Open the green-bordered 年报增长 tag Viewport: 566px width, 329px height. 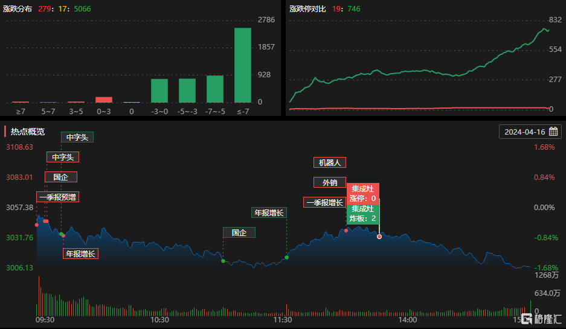pos(269,212)
